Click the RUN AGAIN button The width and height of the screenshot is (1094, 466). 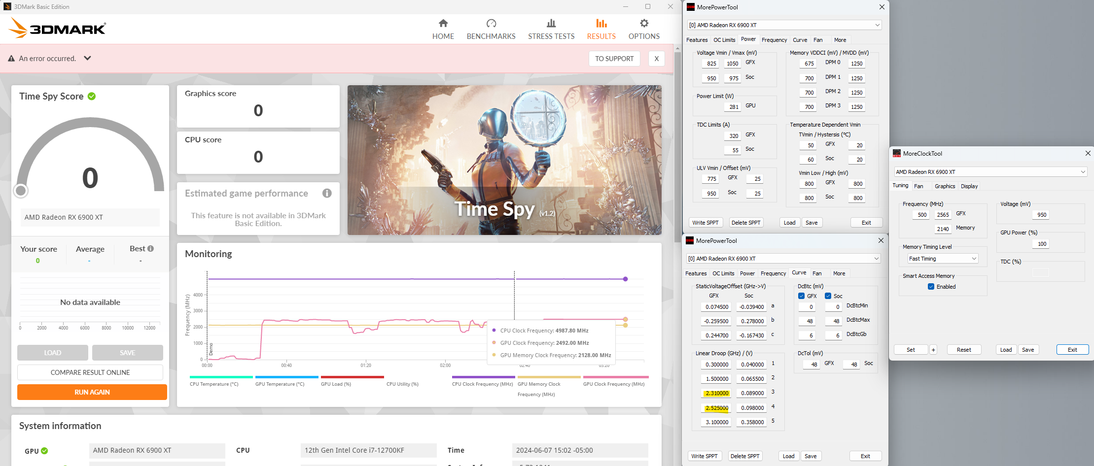92,392
